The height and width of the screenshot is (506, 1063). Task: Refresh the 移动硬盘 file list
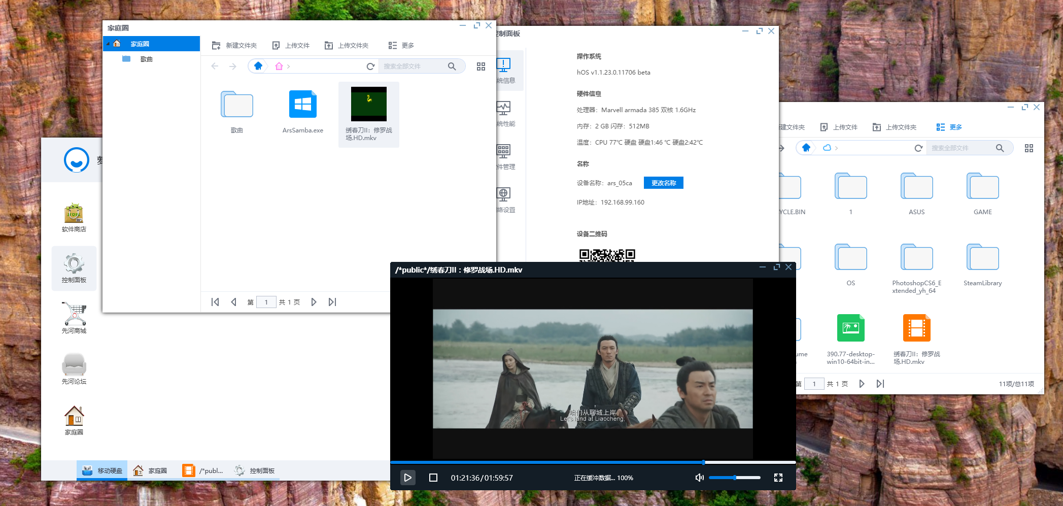pos(918,148)
